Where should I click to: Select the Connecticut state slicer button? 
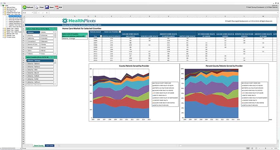33,41
